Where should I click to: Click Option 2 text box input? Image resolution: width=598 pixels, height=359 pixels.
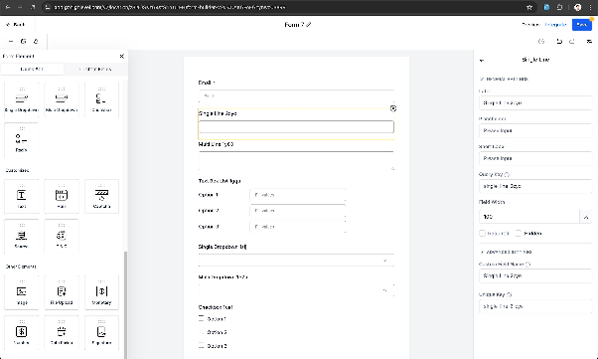(298, 211)
